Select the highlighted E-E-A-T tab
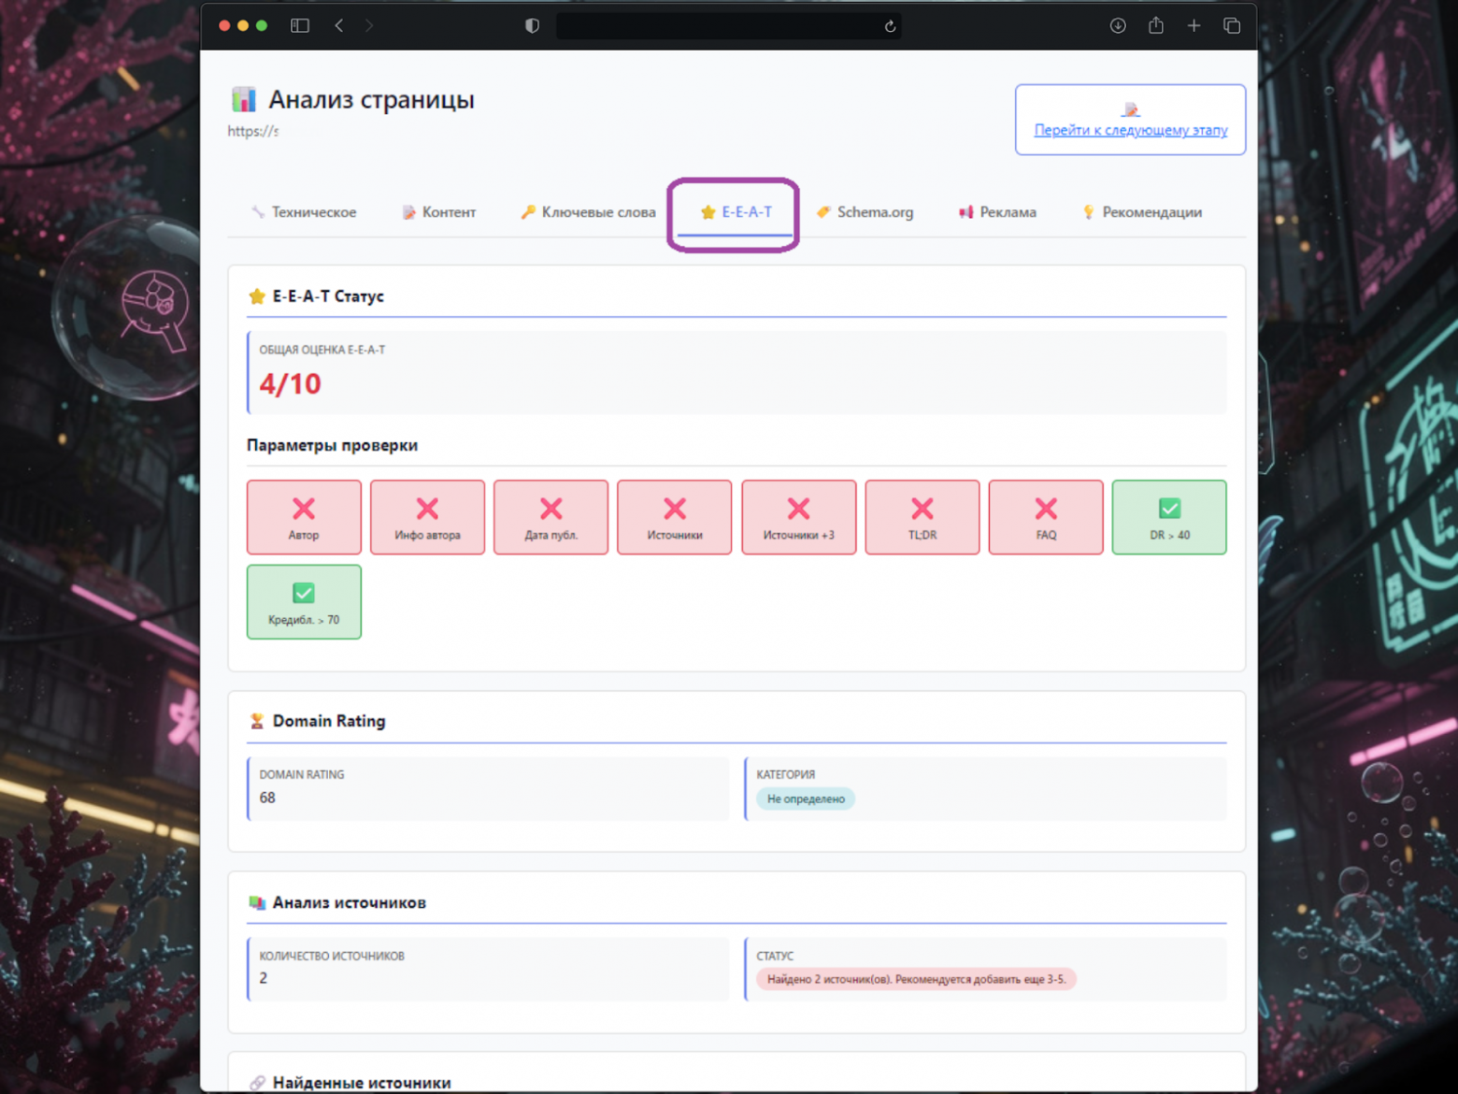Viewport: 1458px width, 1094px height. click(734, 212)
